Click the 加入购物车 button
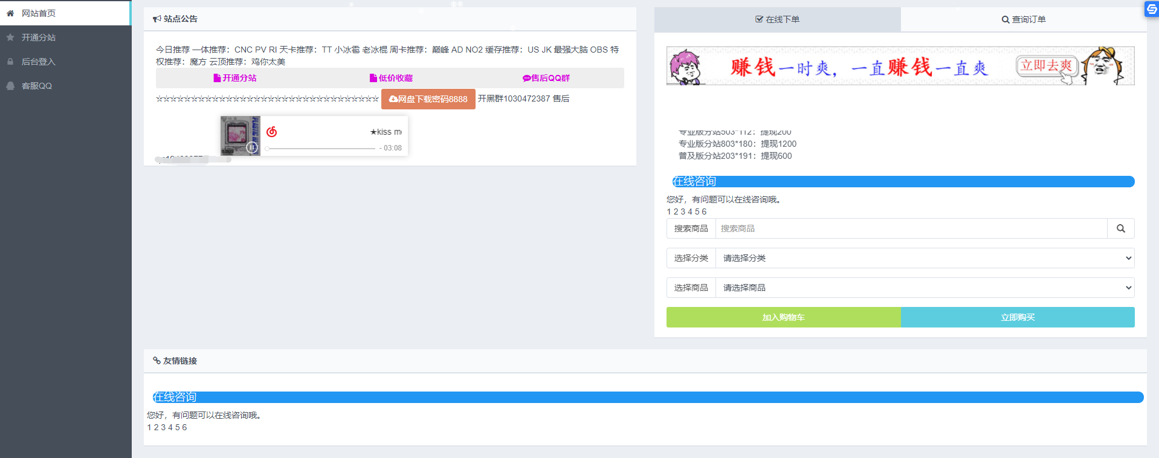The height and width of the screenshot is (458, 1159). click(x=784, y=317)
